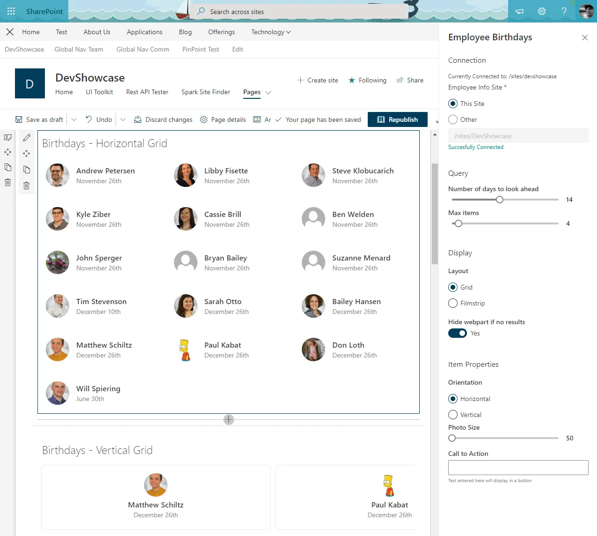Image resolution: width=597 pixels, height=536 pixels.
Task: Open the Global Nav Team link
Action: coord(79,49)
